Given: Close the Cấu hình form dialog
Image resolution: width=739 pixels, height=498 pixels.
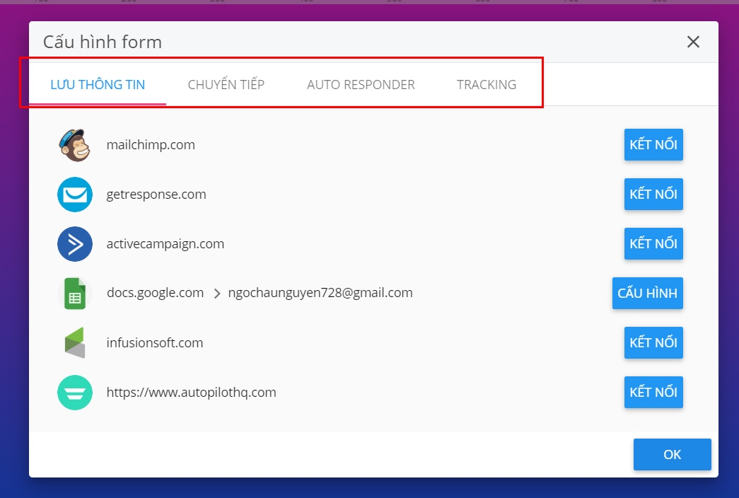Looking at the screenshot, I should (x=693, y=42).
